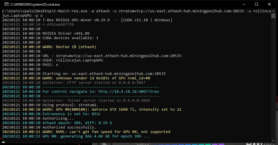Click the PASS: x line
The width and height of the screenshot is (278, 145).
(x=30, y=65)
